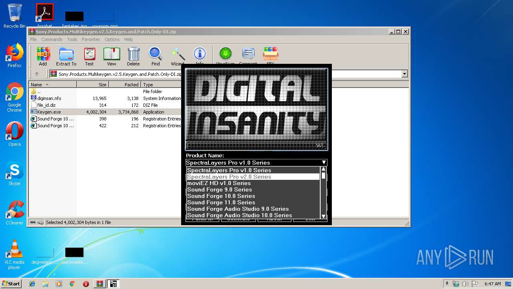The width and height of the screenshot is (513, 289).
Task: Select file_id.diz file row
Action: click(106, 105)
